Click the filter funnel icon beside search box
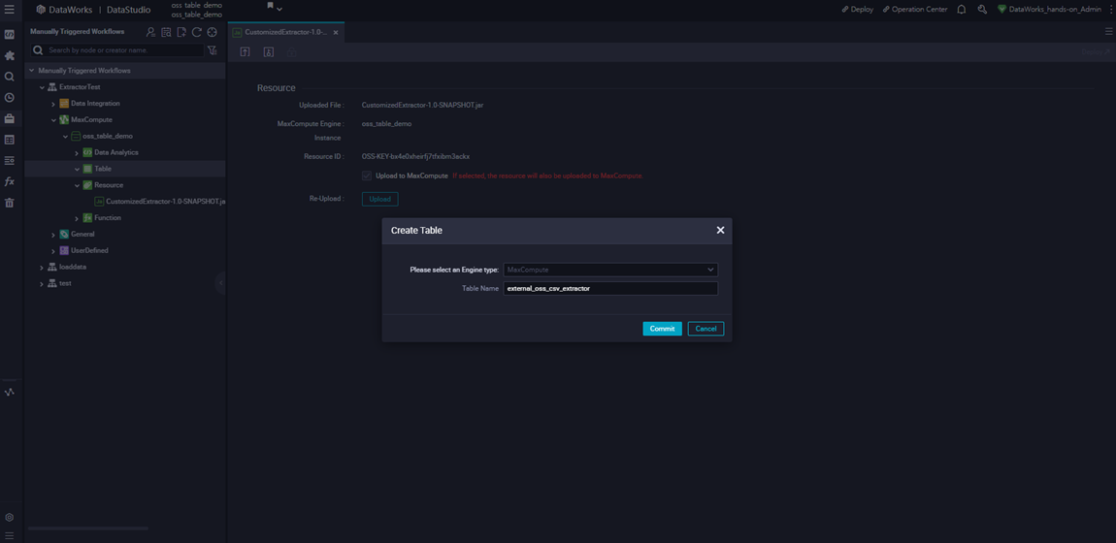Image resolution: width=1116 pixels, height=543 pixels. click(213, 50)
